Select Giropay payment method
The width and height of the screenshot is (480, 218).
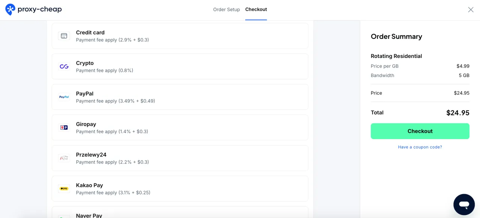pos(180,128)
